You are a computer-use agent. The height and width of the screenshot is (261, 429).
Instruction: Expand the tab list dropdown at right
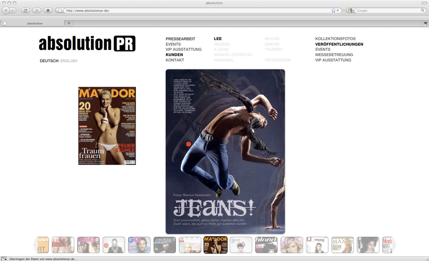pos(425,23)
